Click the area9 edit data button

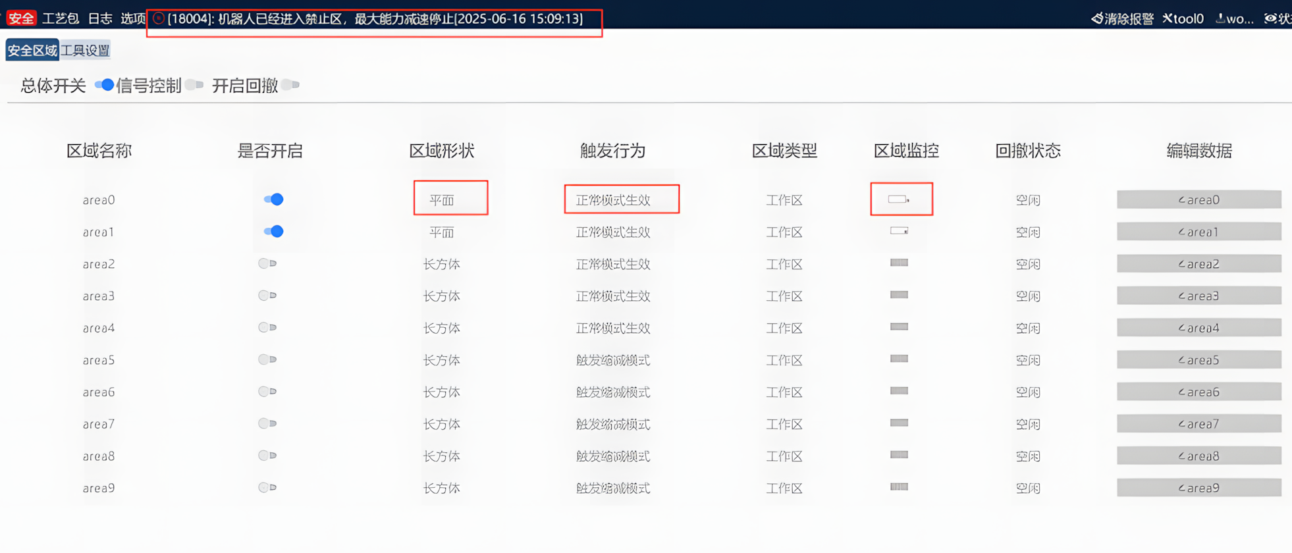coord(1199,488)
